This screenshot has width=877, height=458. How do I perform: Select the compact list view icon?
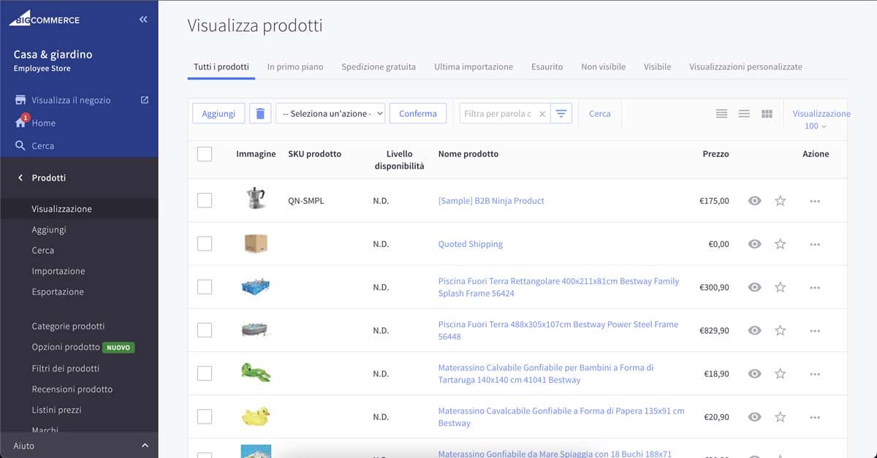[x=721, y=114]
